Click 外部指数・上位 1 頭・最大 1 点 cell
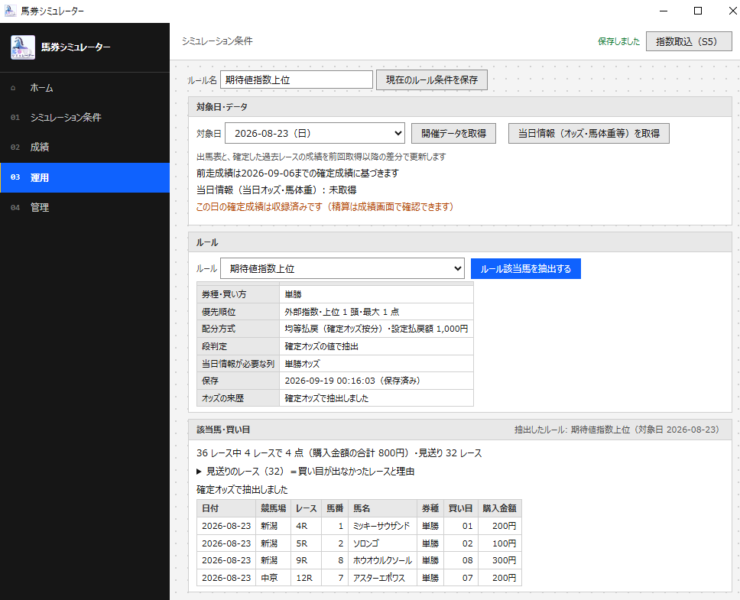Screen dimensions: 740x600 pyautogui.click(x=376, y=312)
